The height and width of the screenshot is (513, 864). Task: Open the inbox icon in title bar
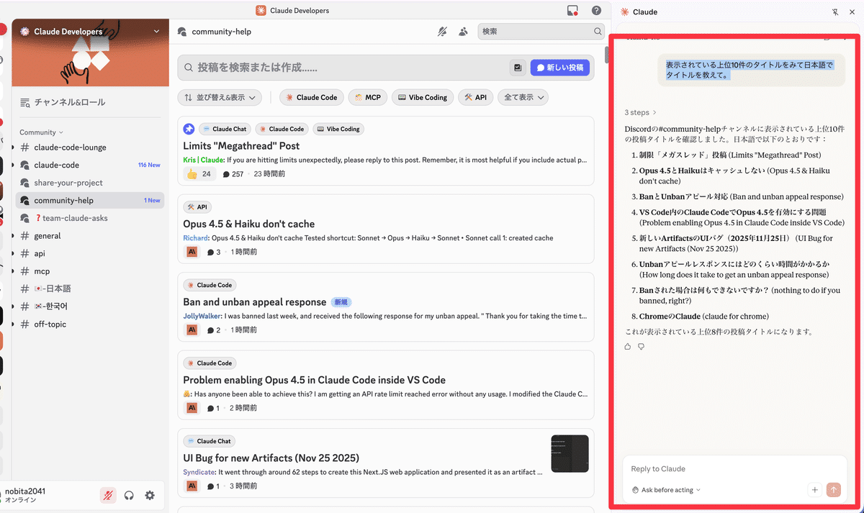tap(572, 11)
